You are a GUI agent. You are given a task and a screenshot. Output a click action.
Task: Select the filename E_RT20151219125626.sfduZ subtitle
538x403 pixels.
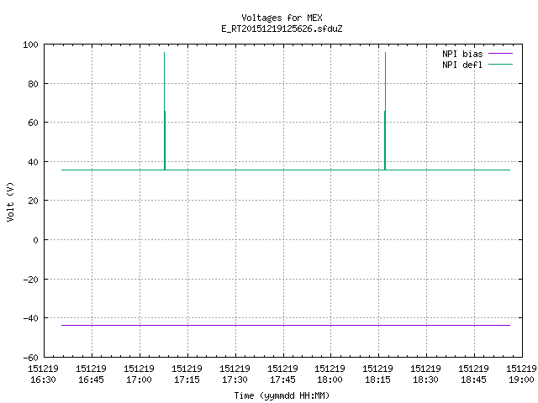[282, 29]
